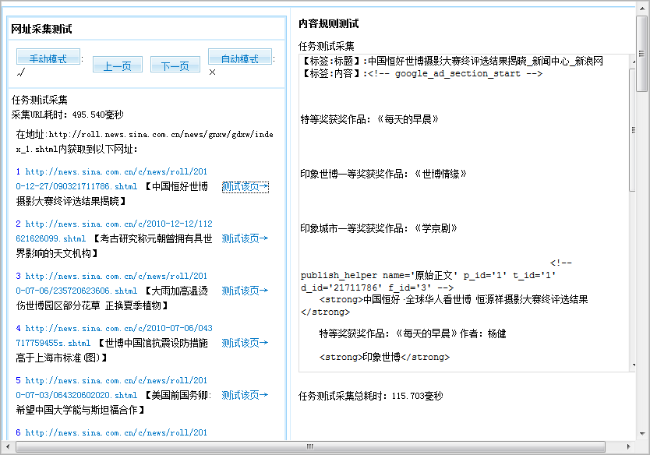This screenshot has height=455, width=650.
Task: Click 测试该页 for 考古研究 article
Action: click(x=245, y=238)
